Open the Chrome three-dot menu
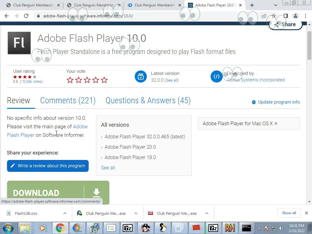This screenshot has width=312, height=234. 305,16
